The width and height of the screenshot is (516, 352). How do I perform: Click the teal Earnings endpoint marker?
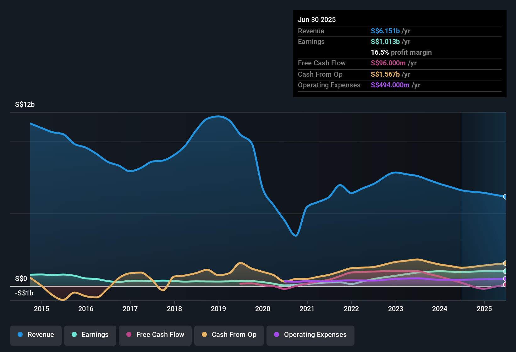505,271
